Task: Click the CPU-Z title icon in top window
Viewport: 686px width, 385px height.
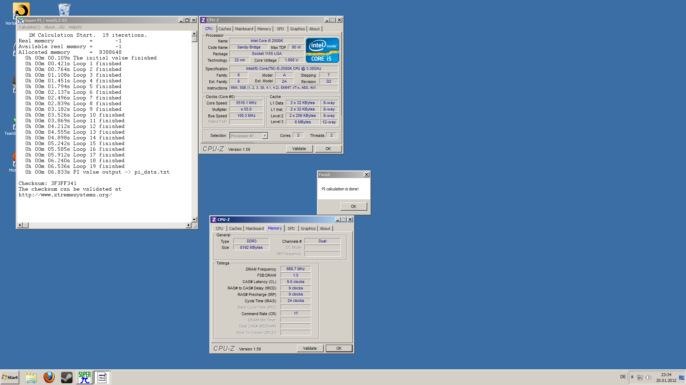Action: (203, 20)
